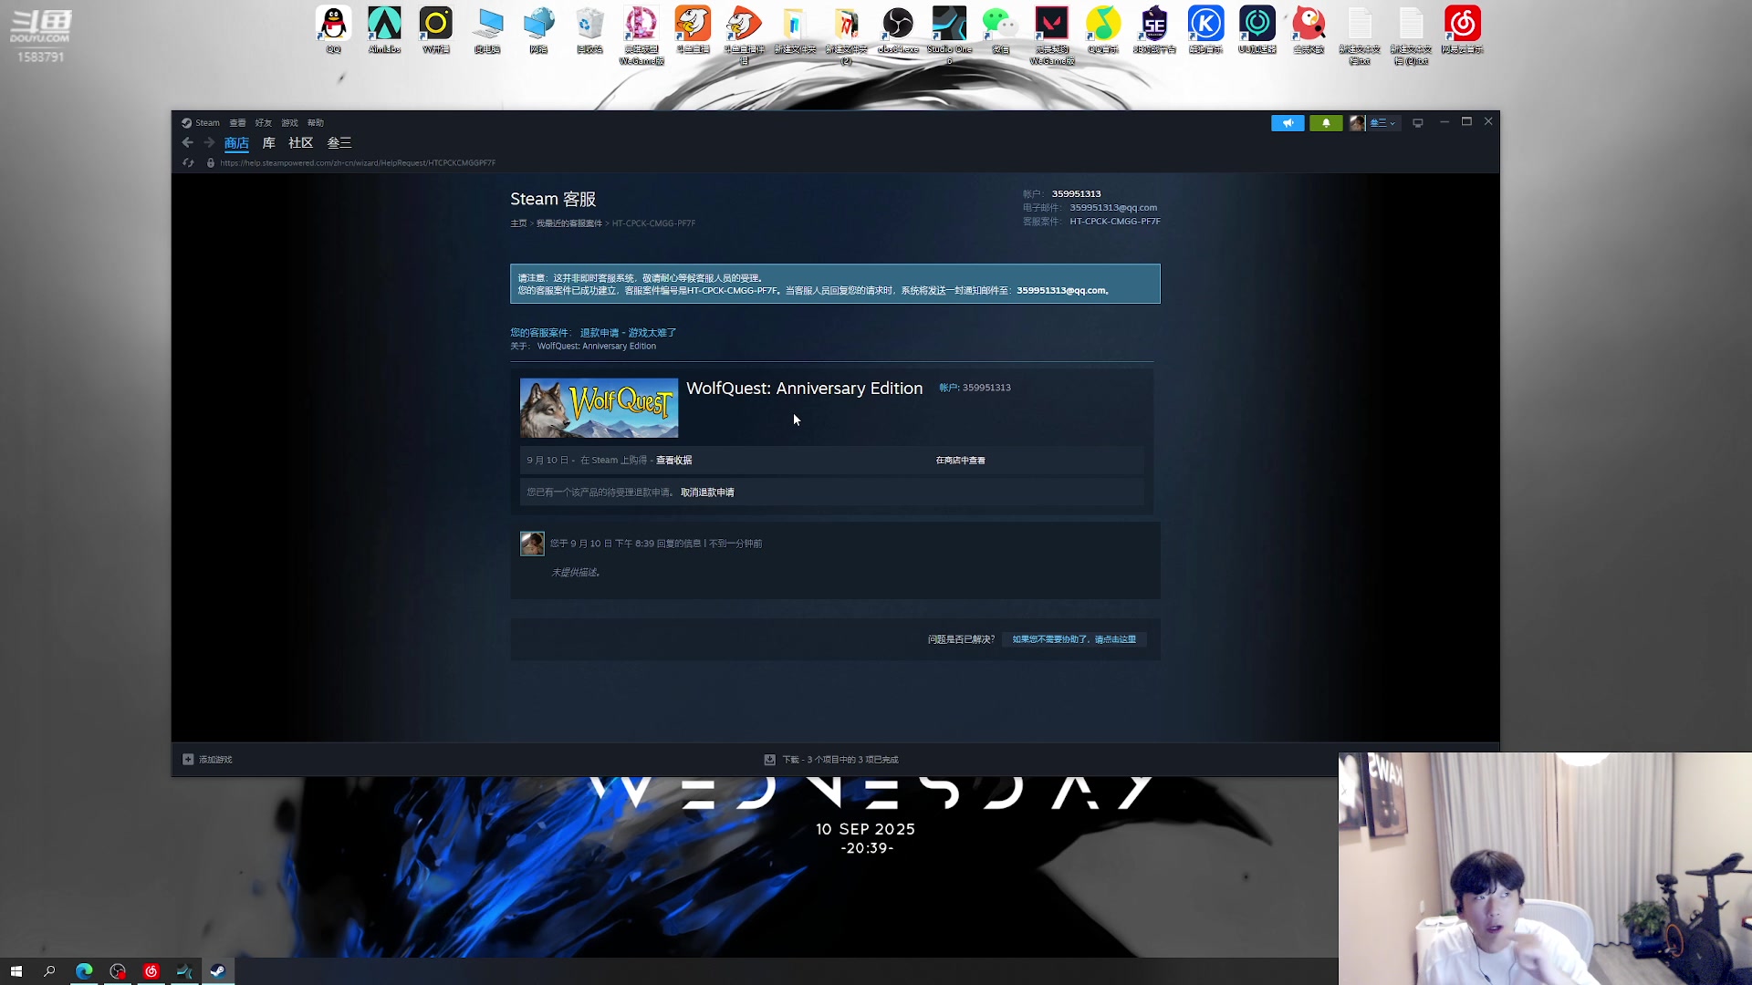Click 查看收据 (view receipt) link
The image size is (1752, 985).
click(x=673, y=461)
